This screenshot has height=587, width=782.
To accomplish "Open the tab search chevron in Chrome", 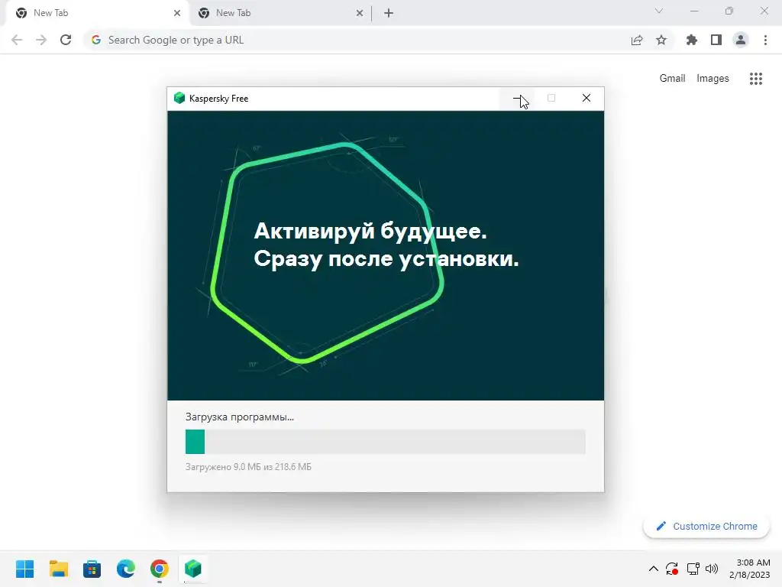I will (x=659, y=11).
